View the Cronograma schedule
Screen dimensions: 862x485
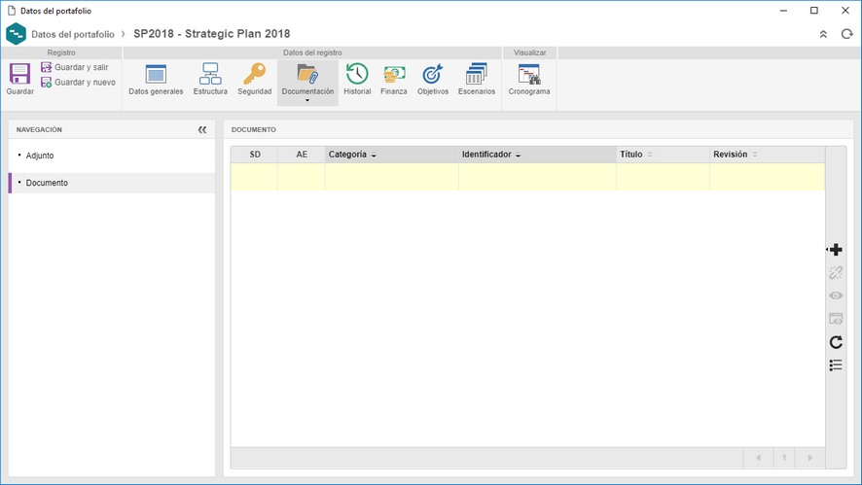[529, 81]
